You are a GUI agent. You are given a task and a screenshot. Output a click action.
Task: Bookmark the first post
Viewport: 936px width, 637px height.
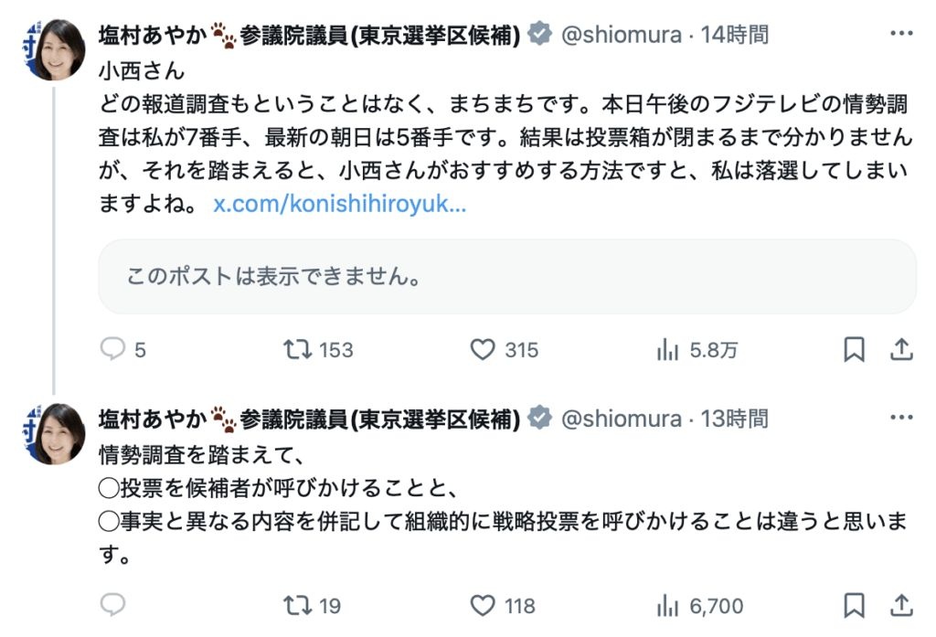tap(854, 349)
